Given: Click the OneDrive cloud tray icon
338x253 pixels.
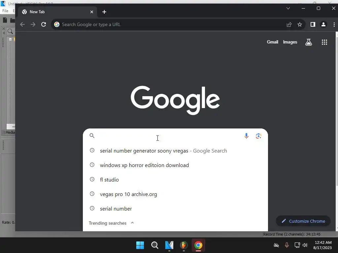Looking at the screenshot, I should tap(276, 245).
